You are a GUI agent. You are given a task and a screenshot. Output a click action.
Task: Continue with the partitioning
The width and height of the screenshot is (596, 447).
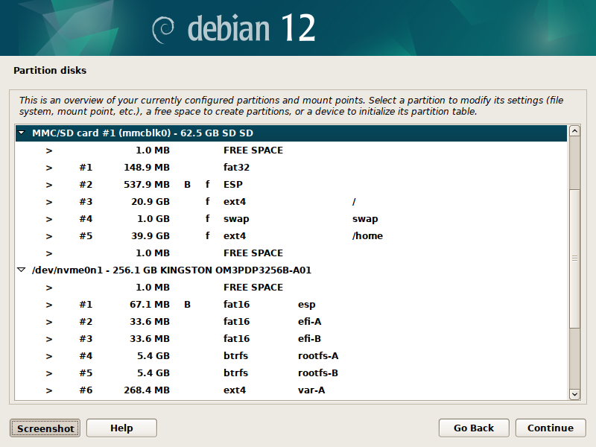pos(551,428)
